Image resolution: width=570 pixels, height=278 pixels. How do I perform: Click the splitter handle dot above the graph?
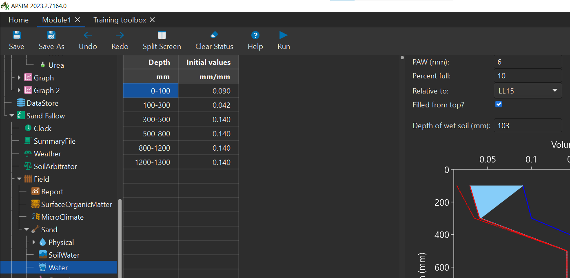402,58
